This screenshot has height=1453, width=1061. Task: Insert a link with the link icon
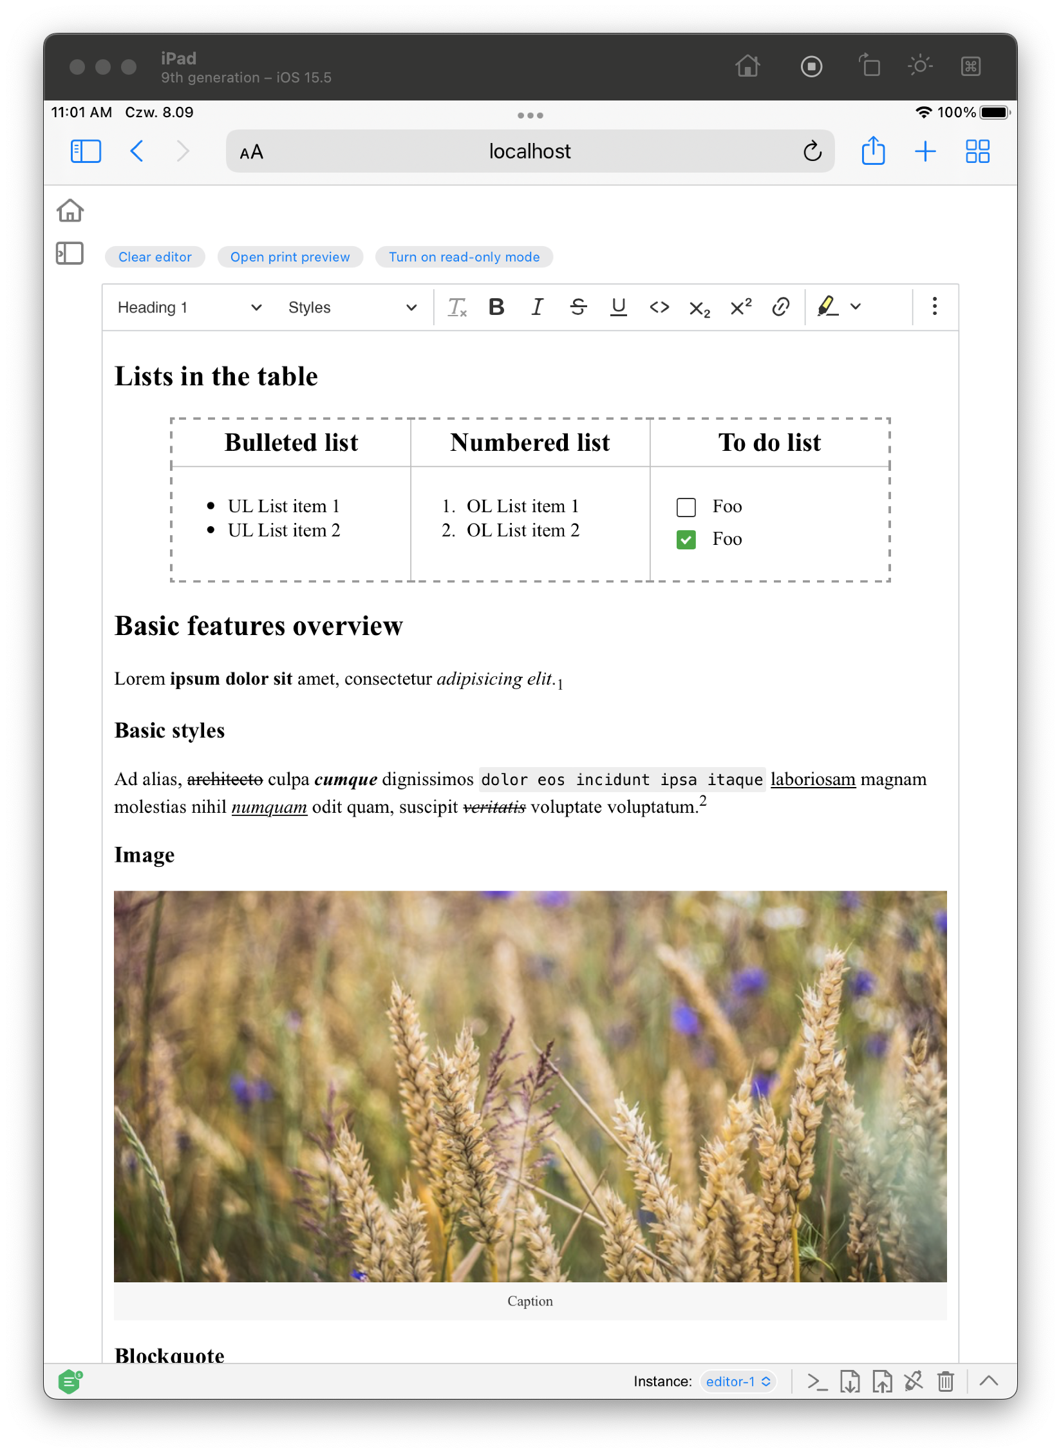click(x=781, y=307)
